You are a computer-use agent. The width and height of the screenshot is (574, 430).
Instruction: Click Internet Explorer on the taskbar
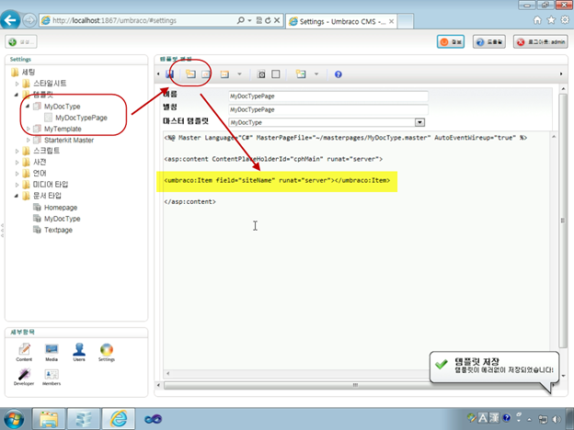tap(119, 419)
